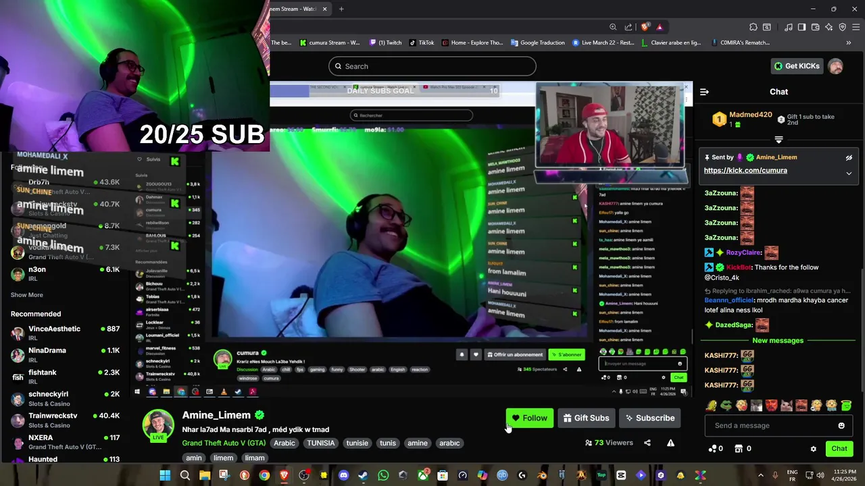The image size is (865, 486).
Task: Open Steam from the taskbar
Action: (364, 475)
